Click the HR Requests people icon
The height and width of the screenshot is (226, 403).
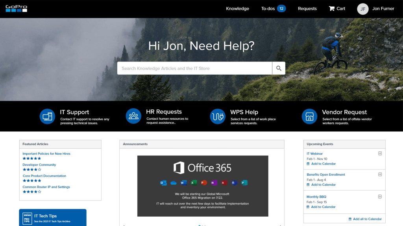(x=133, y=116)
